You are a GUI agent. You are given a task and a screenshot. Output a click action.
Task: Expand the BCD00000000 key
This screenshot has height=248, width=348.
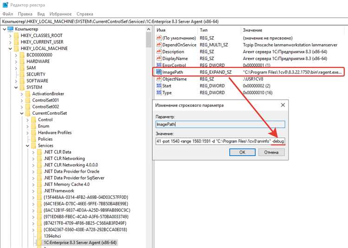pos(16,55)
